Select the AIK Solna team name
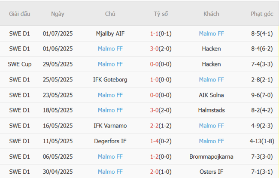The image size is (279, 178). (x=211, y=95)
